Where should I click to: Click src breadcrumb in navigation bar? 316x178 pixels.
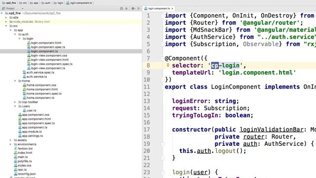[23, 3]
